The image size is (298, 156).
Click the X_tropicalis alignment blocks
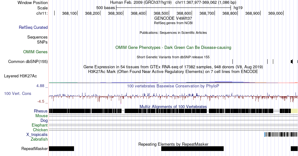(281, 135)
